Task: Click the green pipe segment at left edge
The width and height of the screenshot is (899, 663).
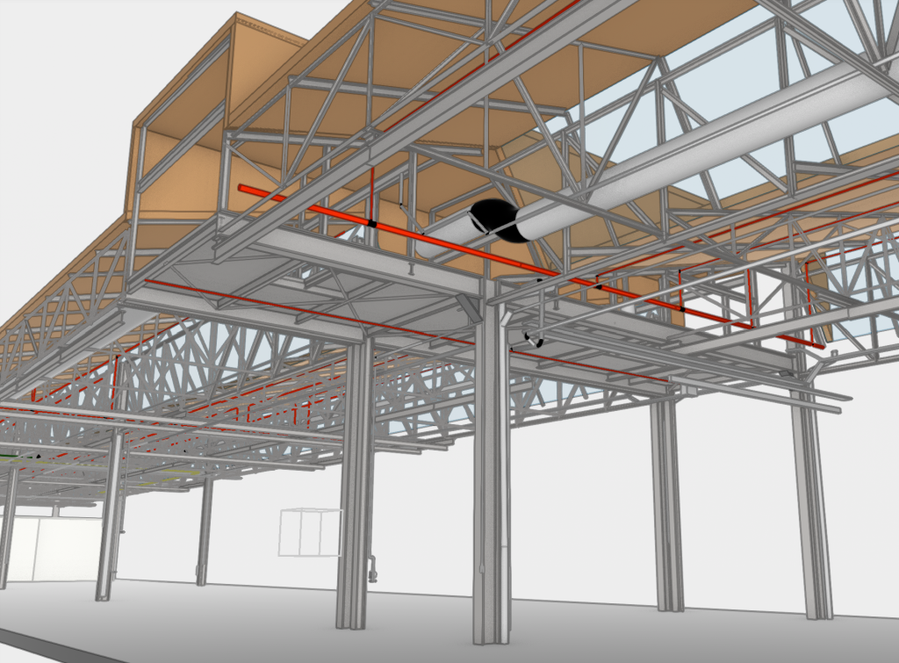Action: coord(9,457)
